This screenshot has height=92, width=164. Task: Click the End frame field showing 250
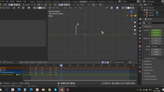pyautogui.click(x=130, y=83)
